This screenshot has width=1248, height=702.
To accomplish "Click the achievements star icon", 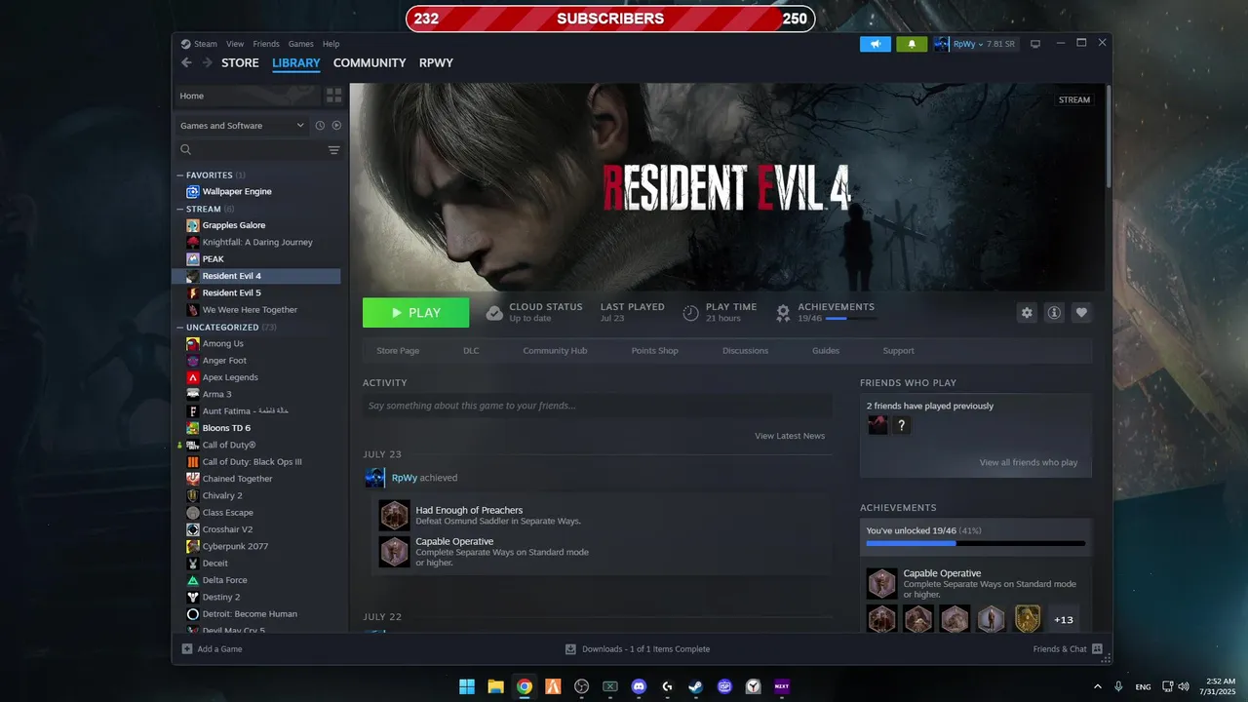I will (x=783, y=313).
